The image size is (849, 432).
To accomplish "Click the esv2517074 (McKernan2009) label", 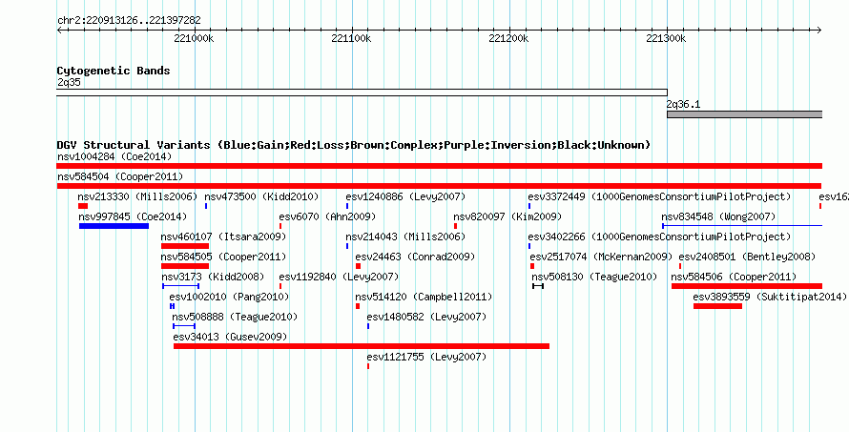I will (x=602, y=257).
